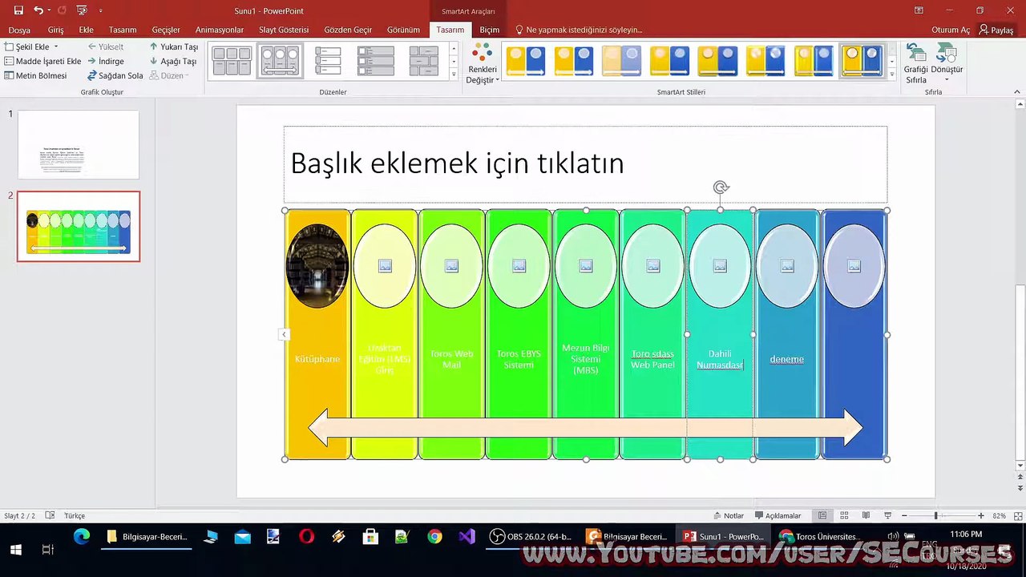Screen dimensions: 1026x577
Task: Apply the highlighted eighth SmartArt style
Action: point(862,61)
